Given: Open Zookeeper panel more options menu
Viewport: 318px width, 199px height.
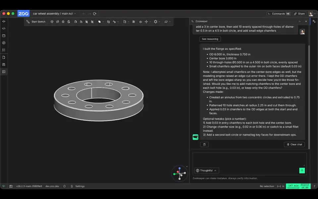Looking at the screenshot, I should pos(299,21).
